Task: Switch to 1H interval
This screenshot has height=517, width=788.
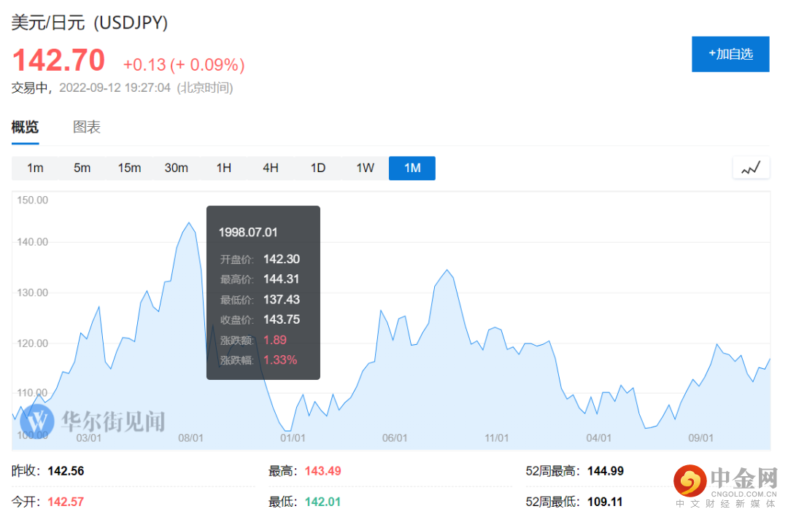Action: point(224,168)
